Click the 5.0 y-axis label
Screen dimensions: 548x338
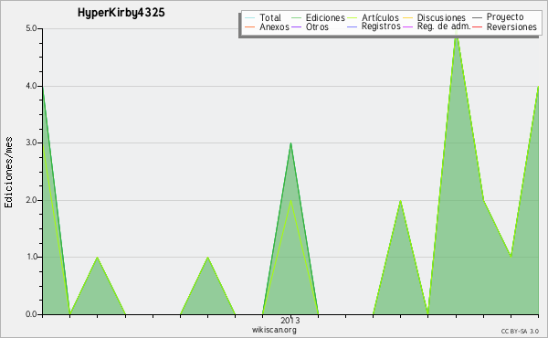tap(31, 28)
